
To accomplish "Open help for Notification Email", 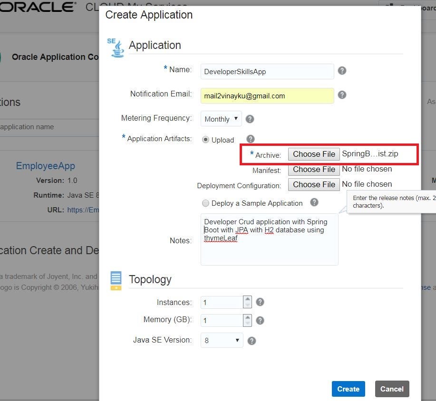I will (342, 95).
